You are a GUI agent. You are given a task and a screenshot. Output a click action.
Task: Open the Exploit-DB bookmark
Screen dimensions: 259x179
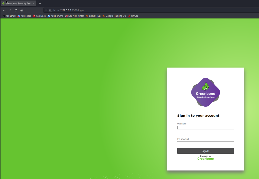click(93, 16)
